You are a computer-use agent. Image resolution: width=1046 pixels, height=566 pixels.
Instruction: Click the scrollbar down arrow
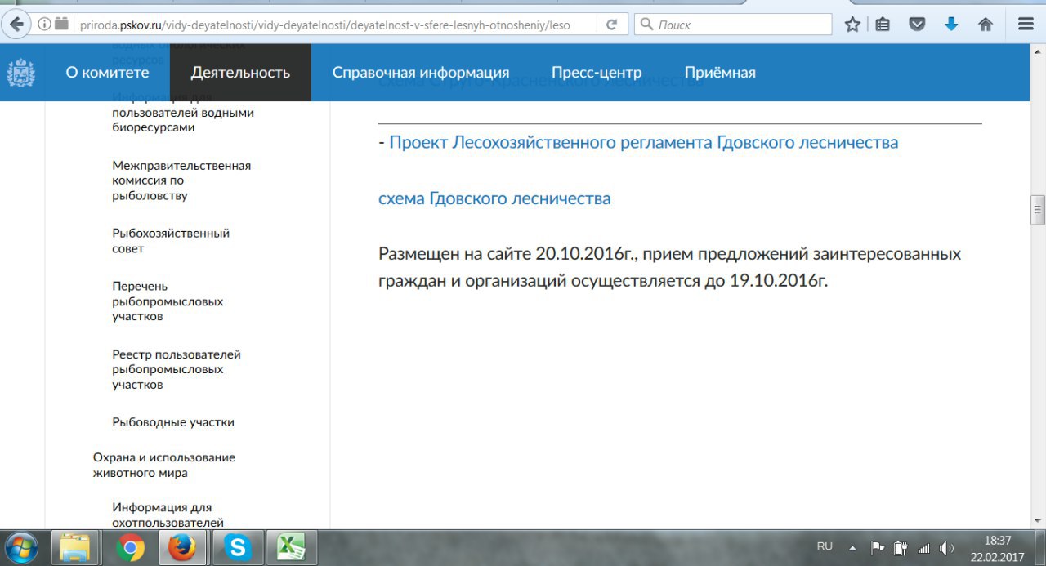pyautogui.click(x=1038, y=520)
